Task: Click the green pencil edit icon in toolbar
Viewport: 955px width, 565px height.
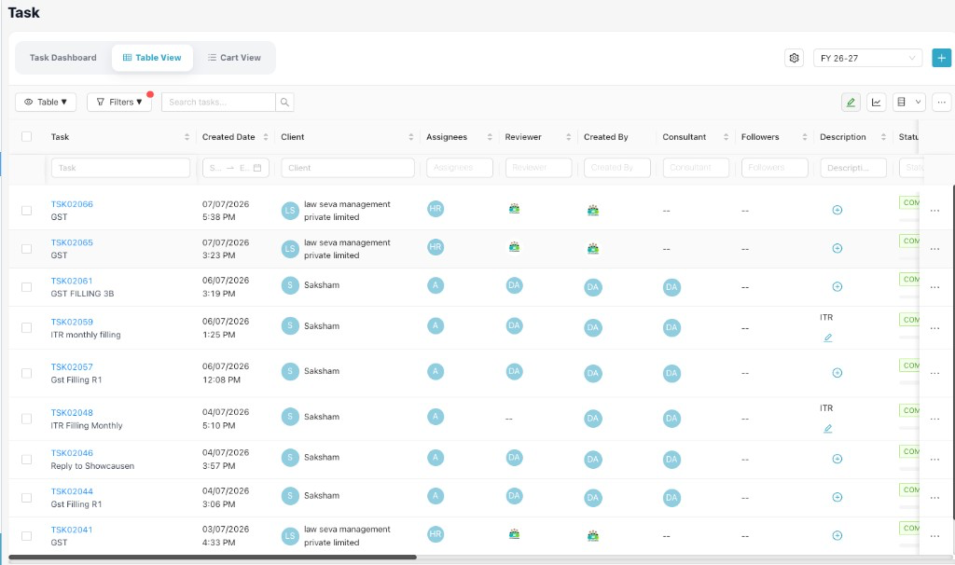Action: tap(851, 103)
